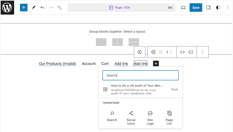Image resolution: width=233 pixels, height=132 pixels.
Task: Grab the block drag handle
Action: tap(160, 52)
